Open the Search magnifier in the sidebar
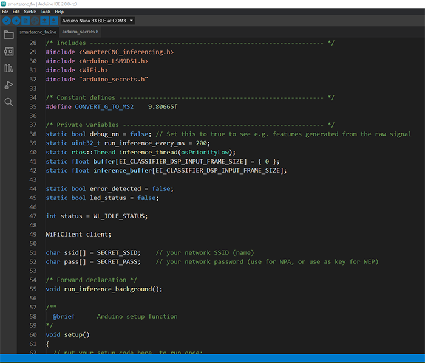The height and width of the screenshot is (363, 425). [8, 102]
